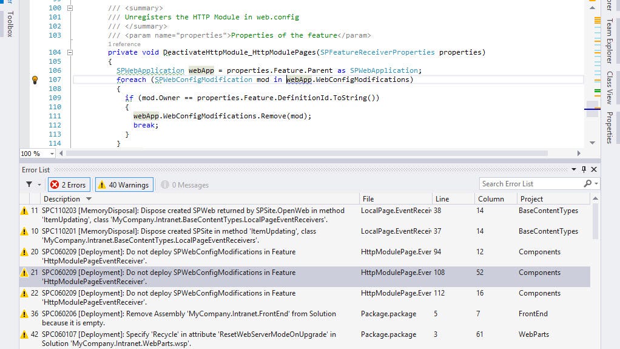Click Package.package file cell of warning 36
The width and height of the screenshot is (620, 349).
[x=388, y=314]
